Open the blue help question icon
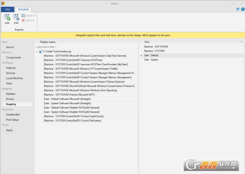245x174 pixels. point(243,9)
